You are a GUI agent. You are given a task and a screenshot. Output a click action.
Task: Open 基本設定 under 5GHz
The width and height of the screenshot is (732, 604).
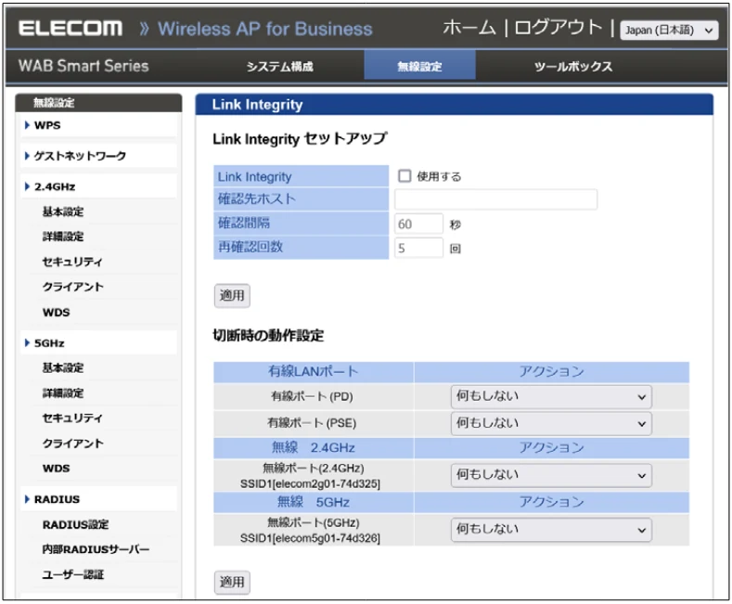[x=63, y=368]
